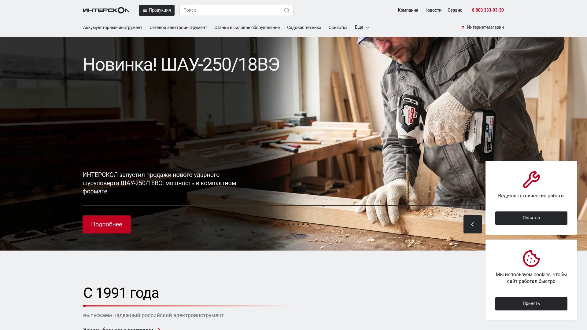Screen dimensions: 587x330
Task: Call the 8 800 333-03-30 number
Action: (488, 10)
